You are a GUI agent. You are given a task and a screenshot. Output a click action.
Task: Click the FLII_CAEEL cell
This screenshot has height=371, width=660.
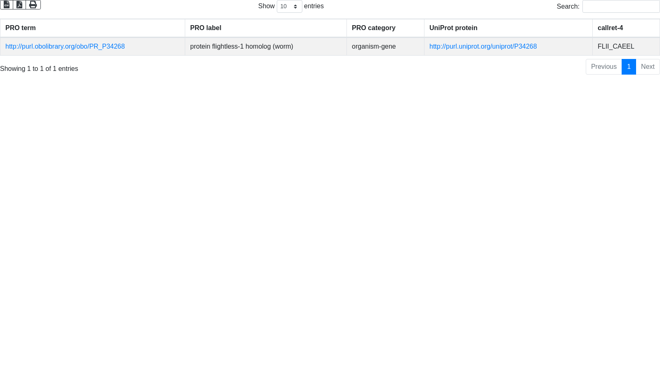pyautogui.click(x=615, y=47)
